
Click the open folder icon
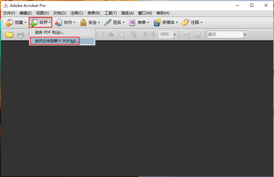pyautogui.click(x=9, y=35)
